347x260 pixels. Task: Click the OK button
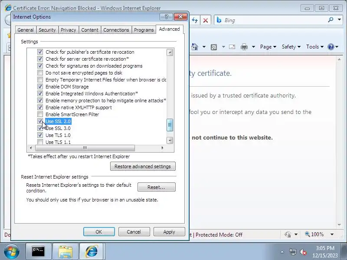[99, 232]
